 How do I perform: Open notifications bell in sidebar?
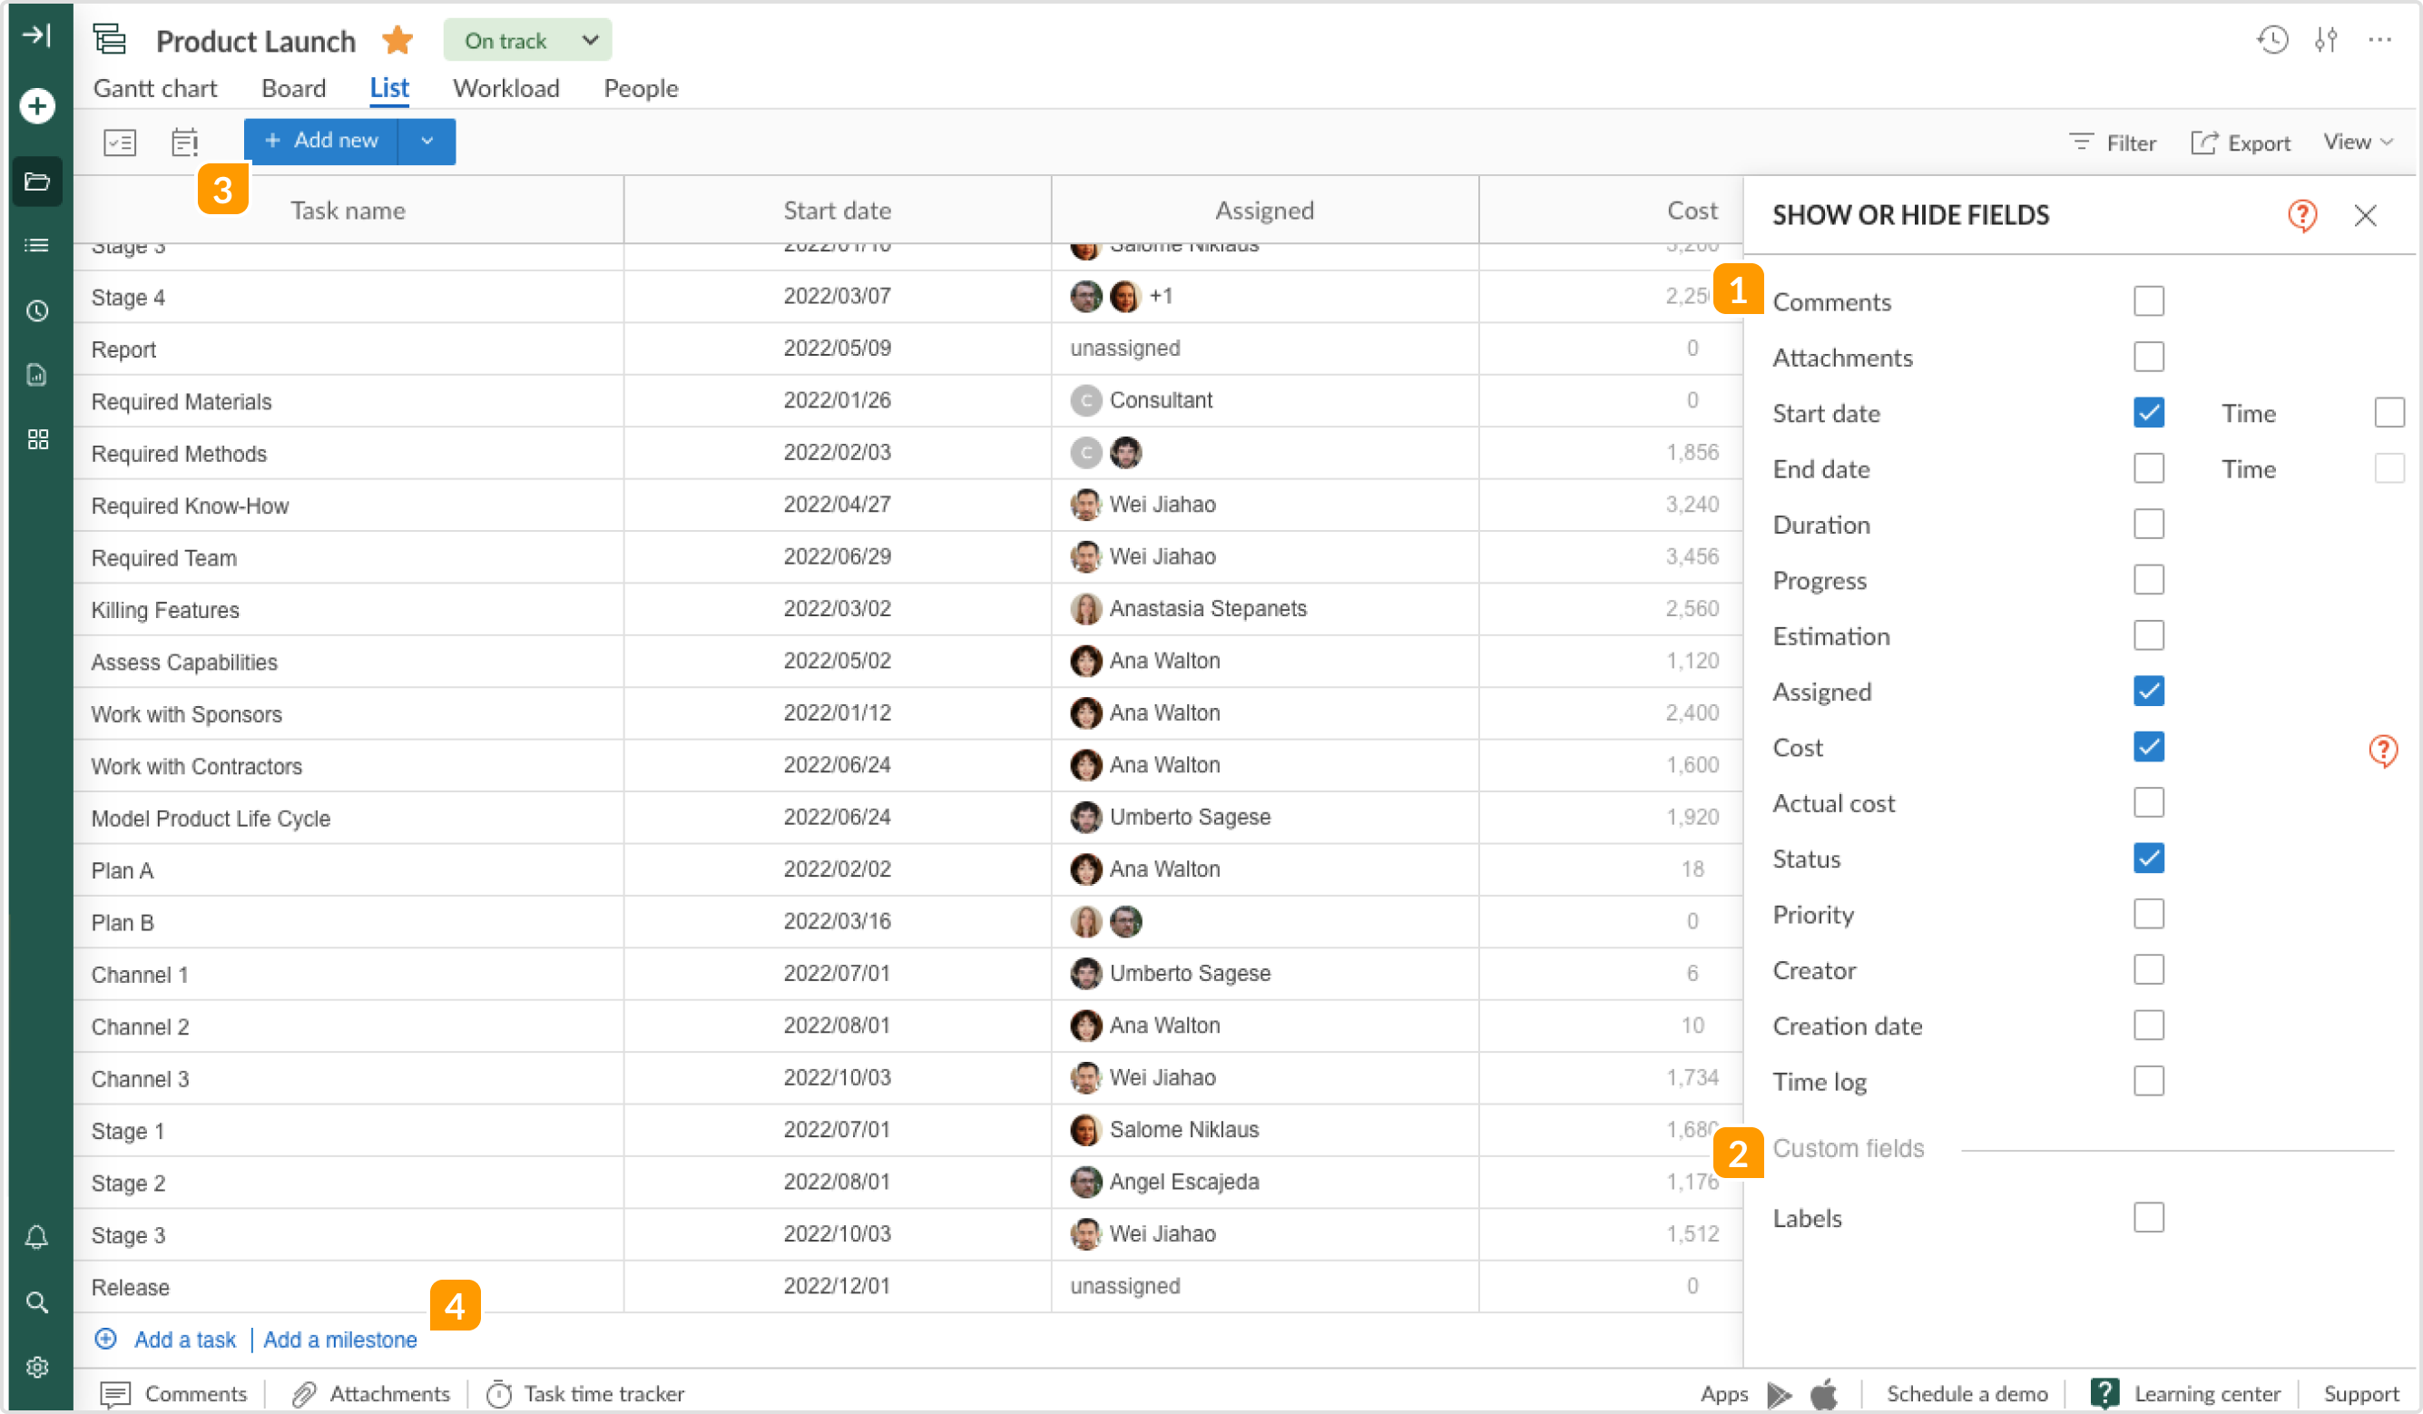[38, 1237]
